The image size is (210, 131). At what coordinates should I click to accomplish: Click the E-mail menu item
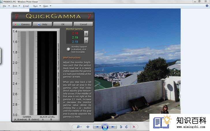point(26,6)
